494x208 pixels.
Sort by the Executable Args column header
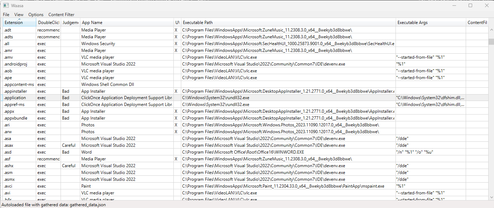pyautogui.click(x=431, y=23)
